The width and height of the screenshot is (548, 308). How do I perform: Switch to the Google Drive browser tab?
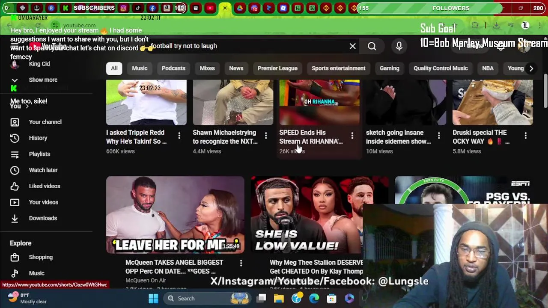[240, 8]
